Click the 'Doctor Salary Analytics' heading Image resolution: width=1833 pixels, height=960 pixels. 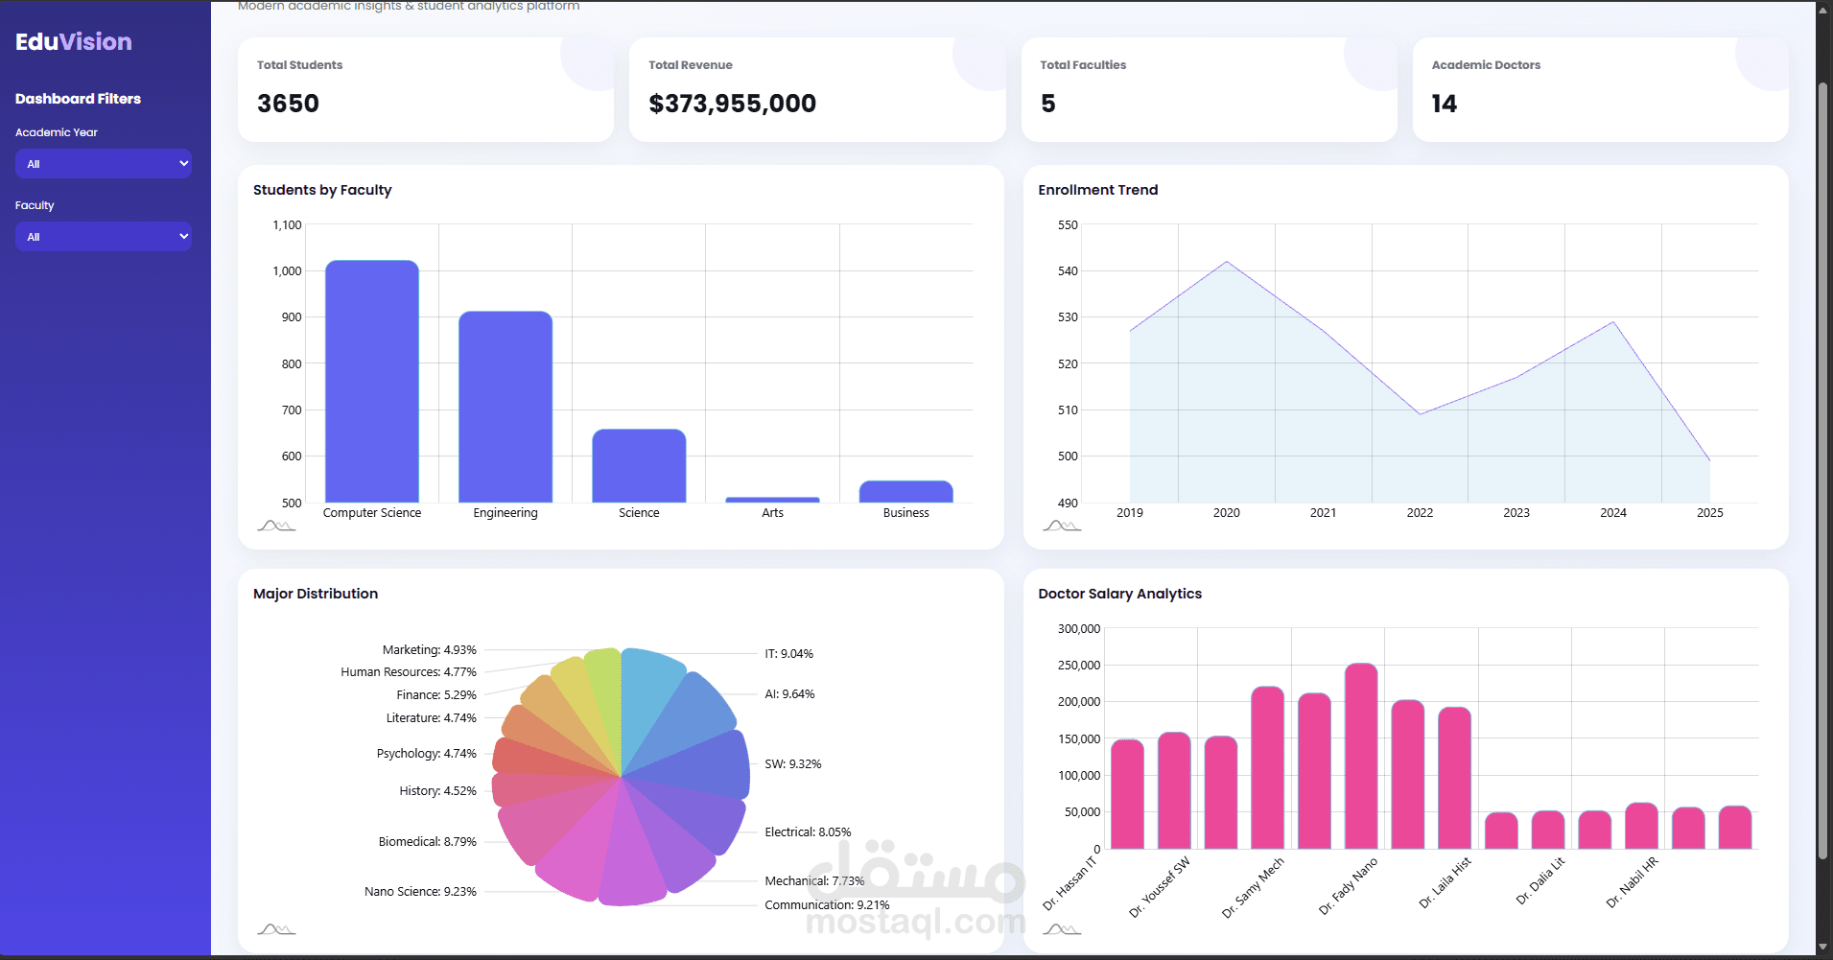pos(1119,594)
